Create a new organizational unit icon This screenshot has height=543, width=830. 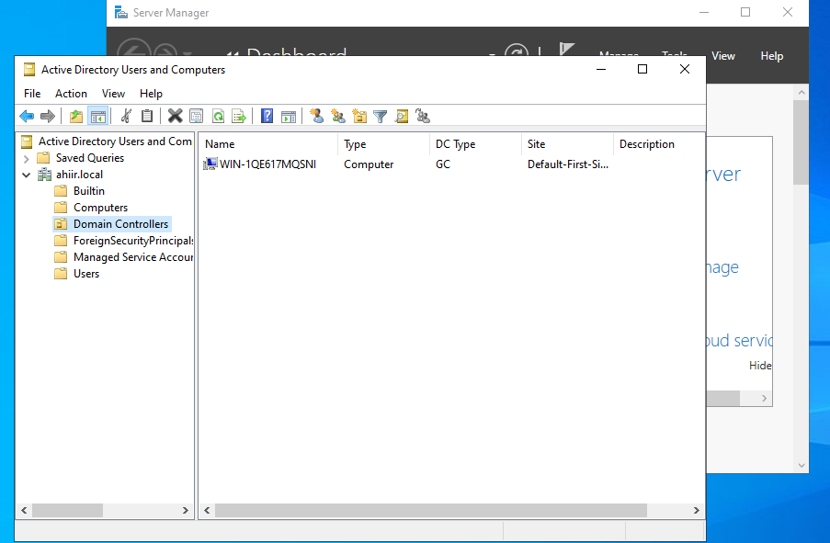pyautogui.click(x=359, y=116)
